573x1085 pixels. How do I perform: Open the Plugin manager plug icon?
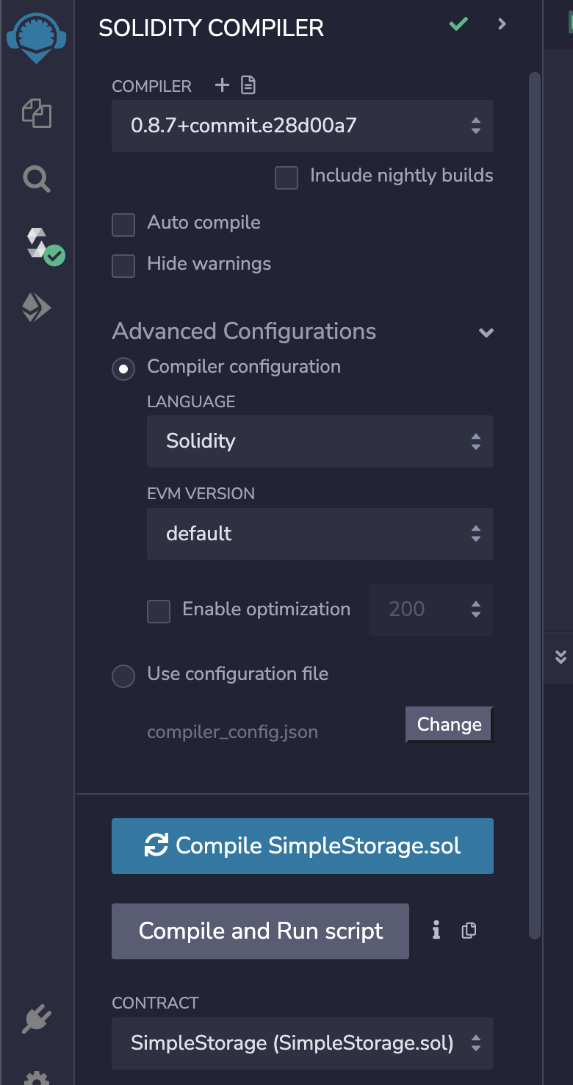point(37,1020)
